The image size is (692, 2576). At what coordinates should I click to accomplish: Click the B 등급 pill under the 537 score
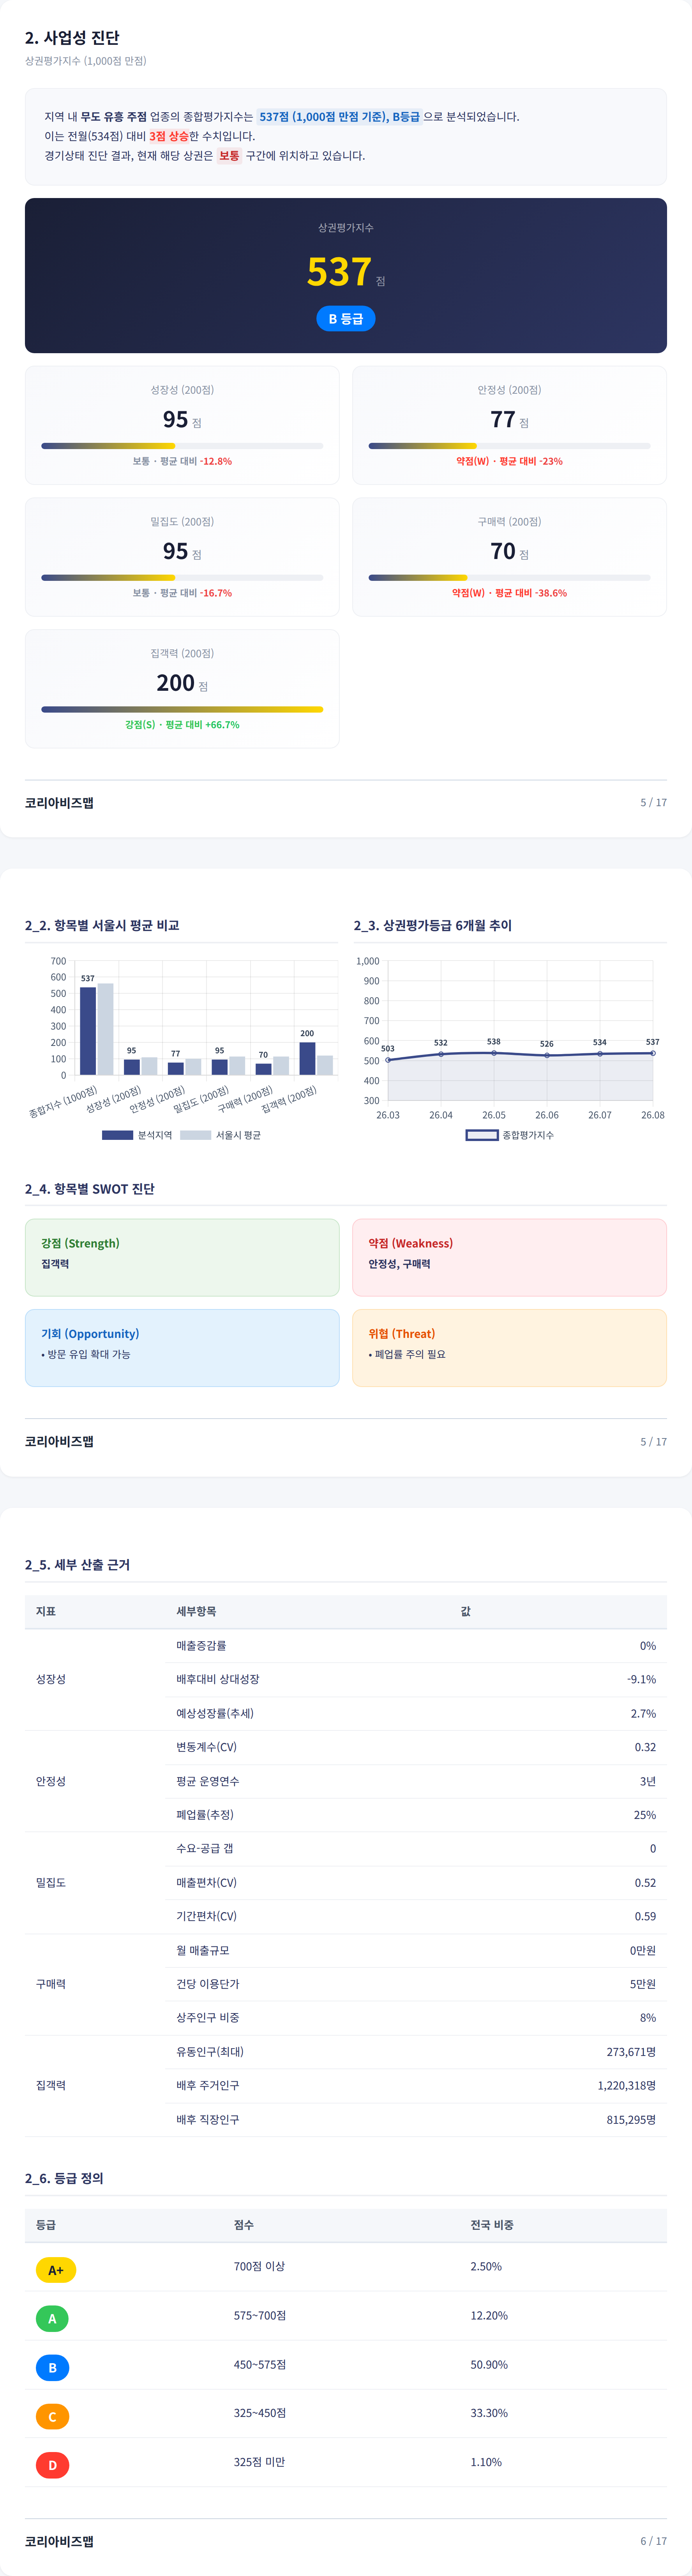click(x=346, y=319)
